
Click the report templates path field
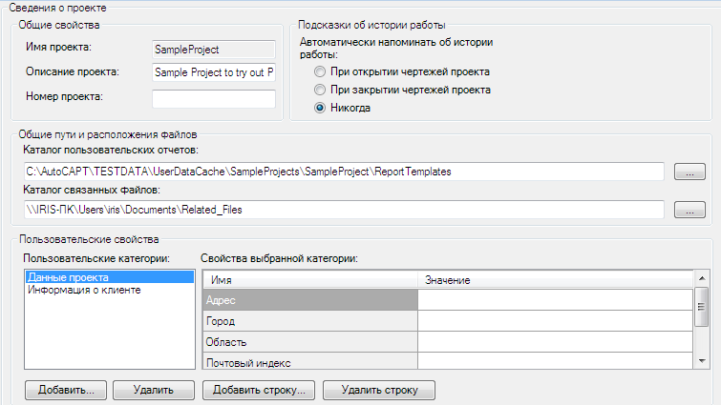[x=344, y=172]
